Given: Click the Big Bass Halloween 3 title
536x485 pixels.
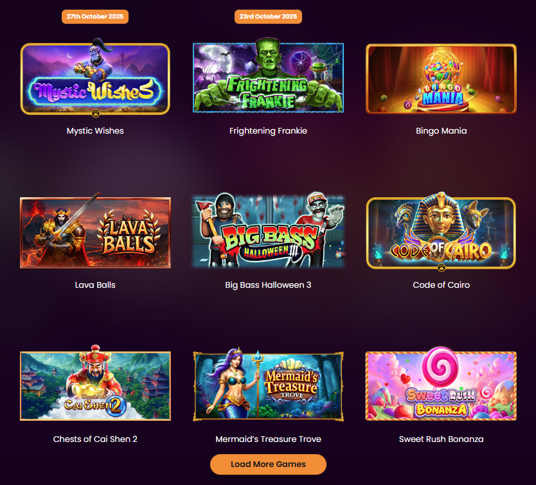Looking at the screenshot, I should (268, 285).
